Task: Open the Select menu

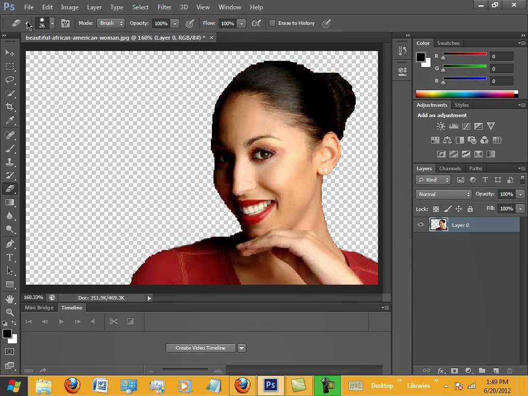Action: tap(140, 7)
